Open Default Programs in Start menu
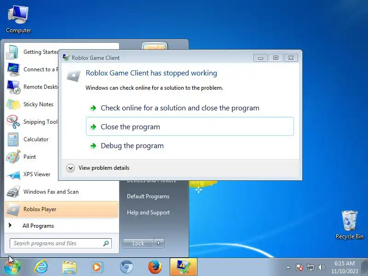The image size is (368, 276). coord(148,196)
